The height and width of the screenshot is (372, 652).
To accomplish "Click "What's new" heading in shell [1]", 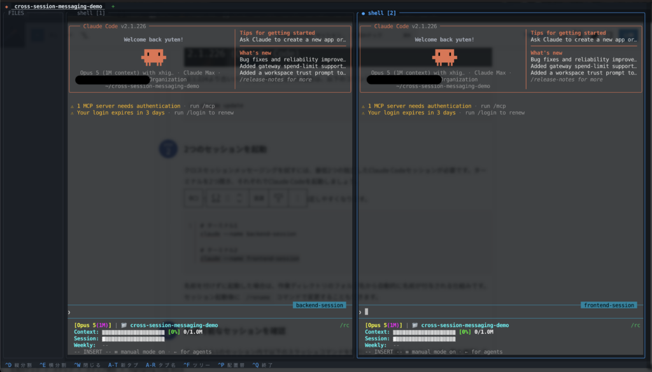I will (x=255, y=53).
